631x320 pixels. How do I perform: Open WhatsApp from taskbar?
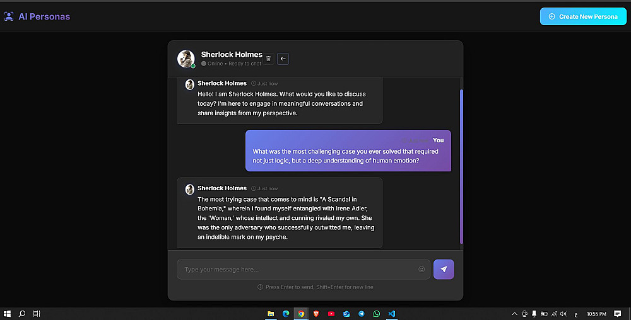coord(376,314)
